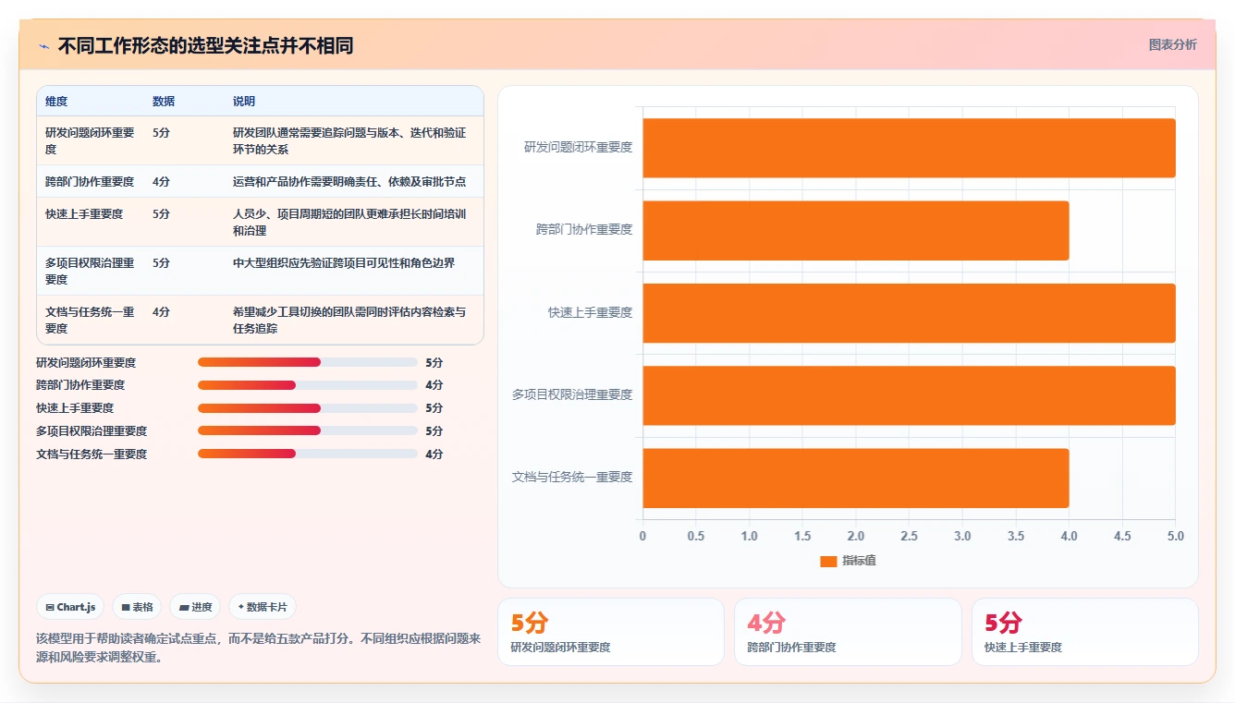Click chart axis label 文档与任务统一重要度
1235x703 pixels.
[572, 477]
